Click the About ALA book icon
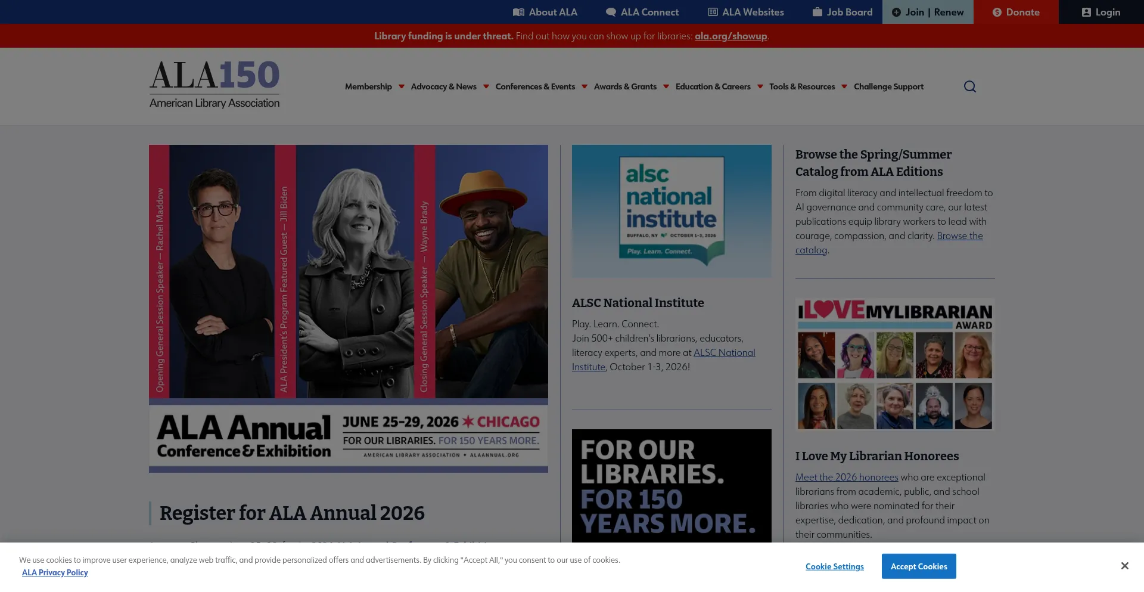The height and width of the screenshot is (592, 1144). pos(518,12)
